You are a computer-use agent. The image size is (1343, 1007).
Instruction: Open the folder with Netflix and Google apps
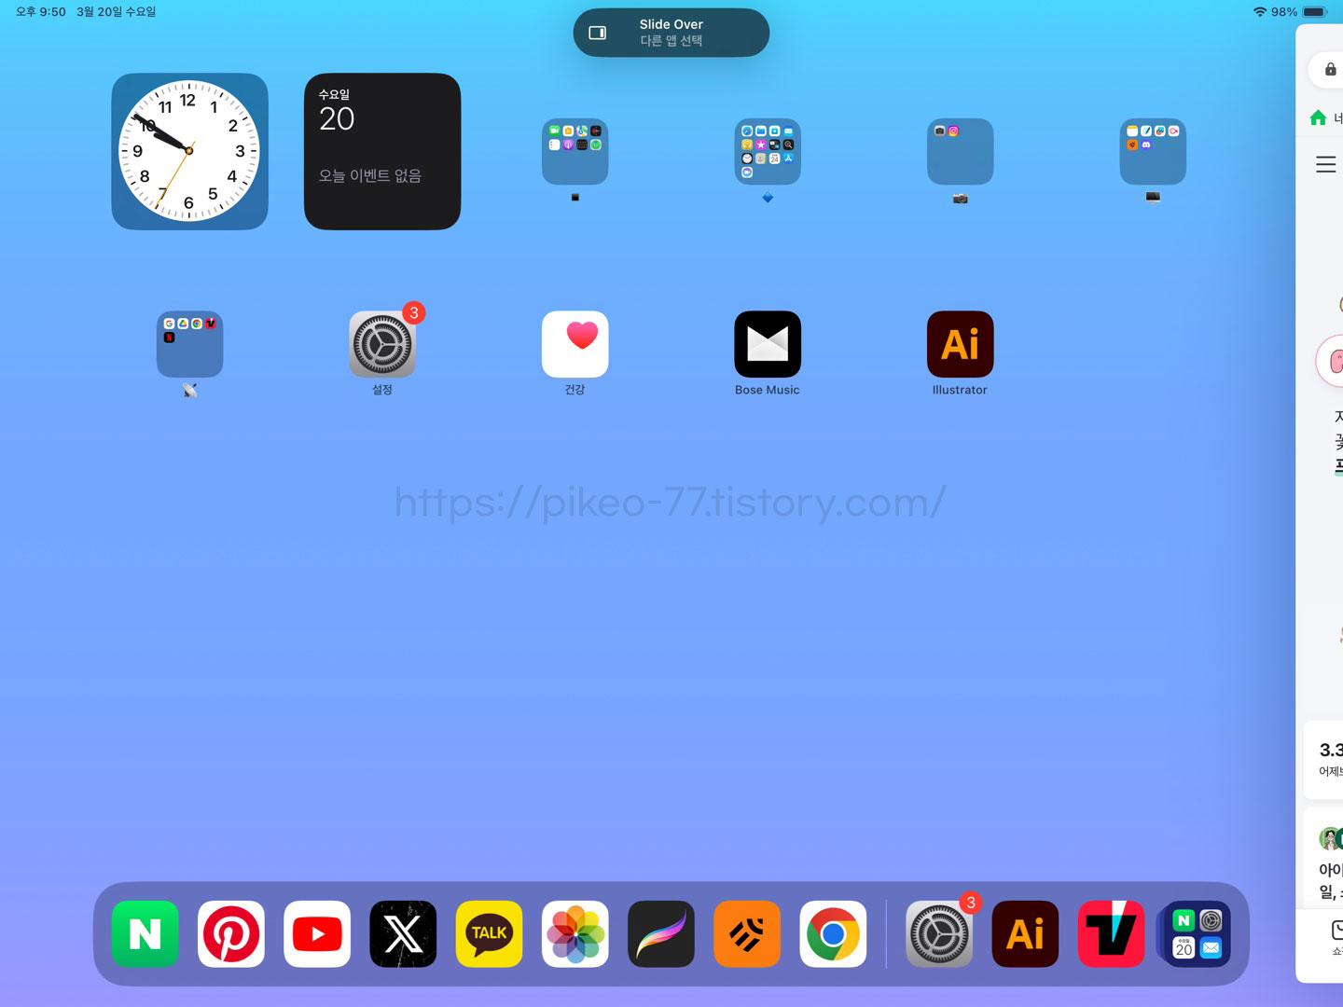pos(190,344)
